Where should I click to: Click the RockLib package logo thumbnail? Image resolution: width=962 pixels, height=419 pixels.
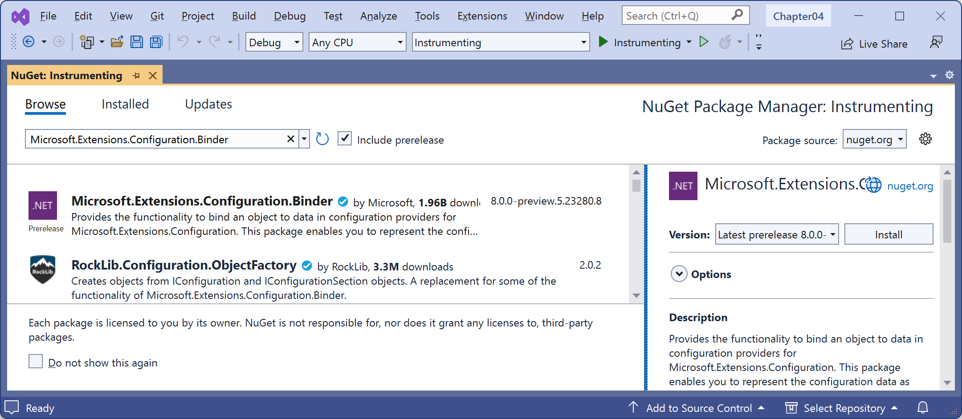click(x=43, y=270)
